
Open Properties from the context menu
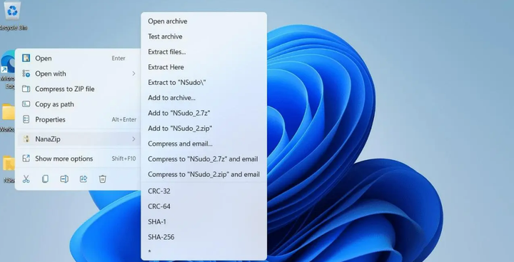(78, 119)
